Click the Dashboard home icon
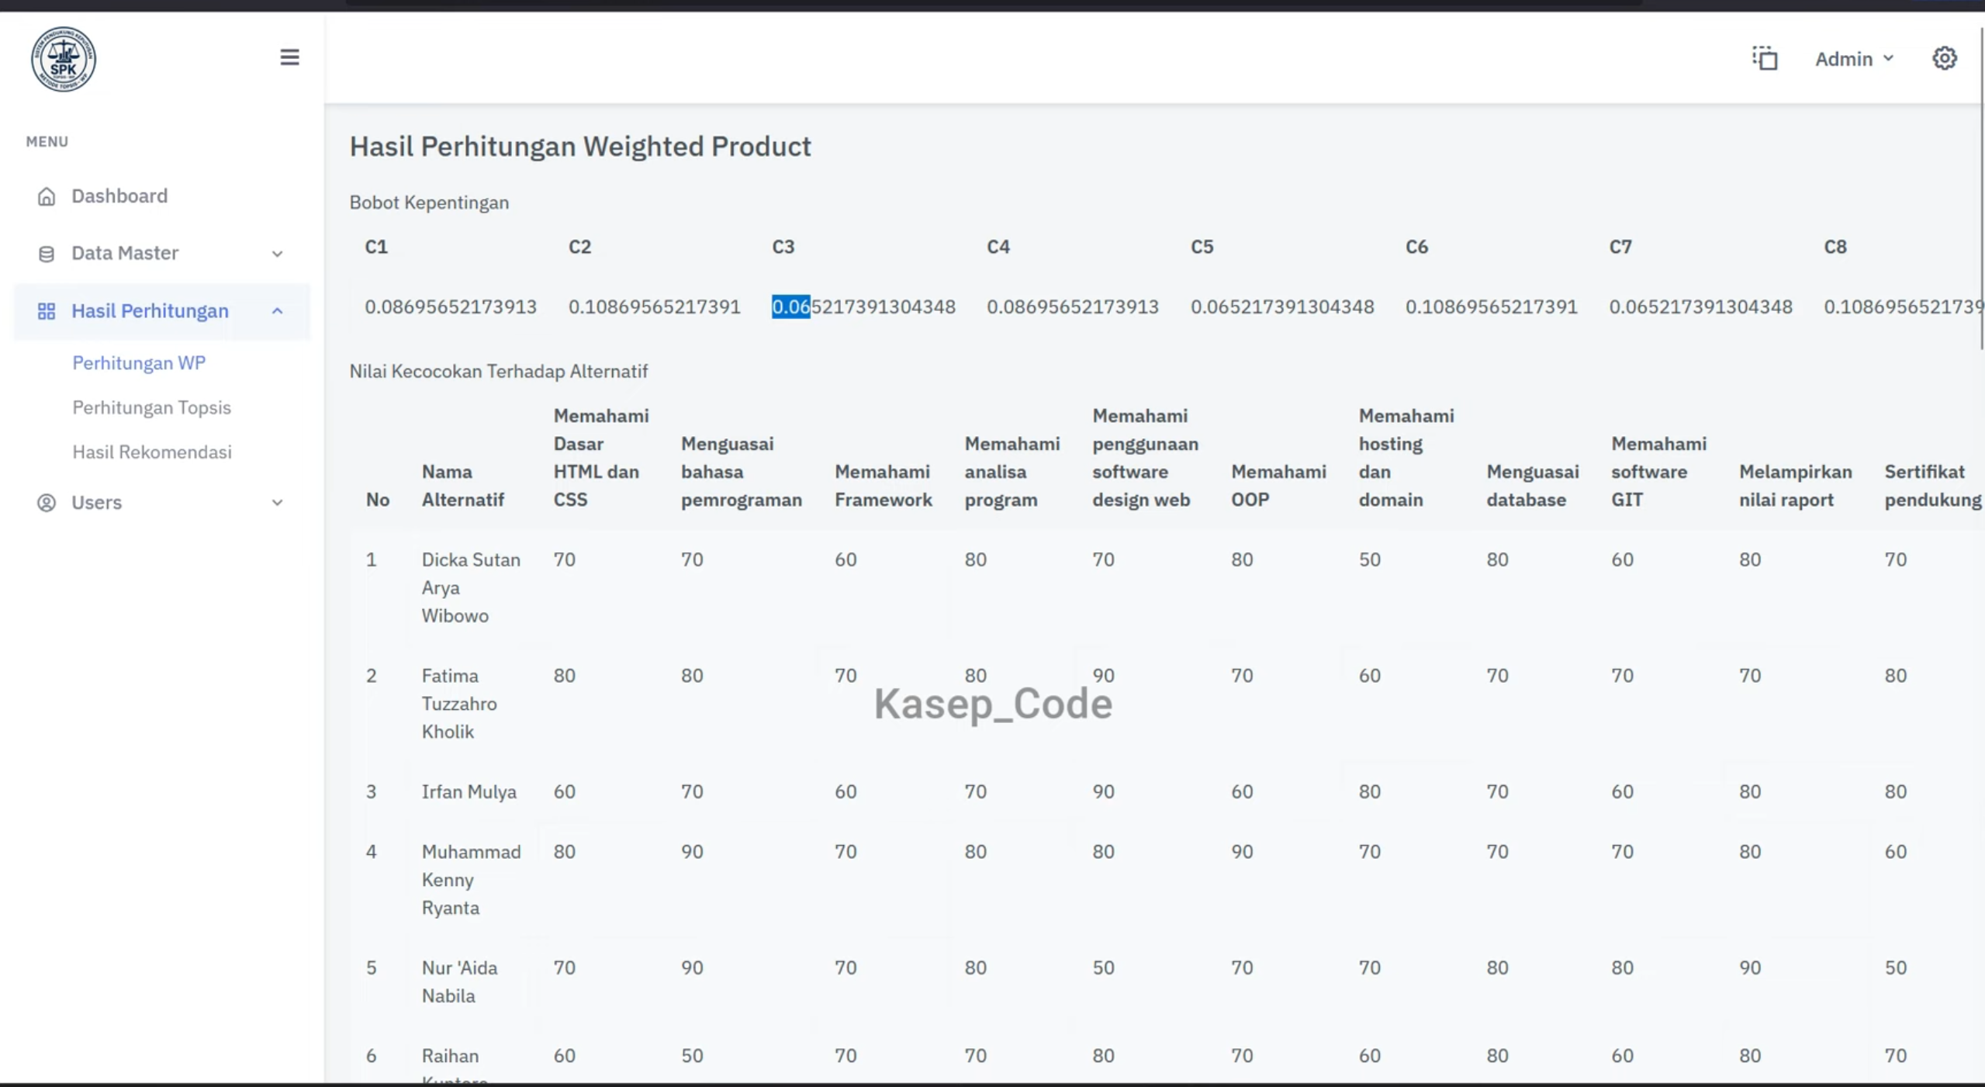 tap(47, 196)
